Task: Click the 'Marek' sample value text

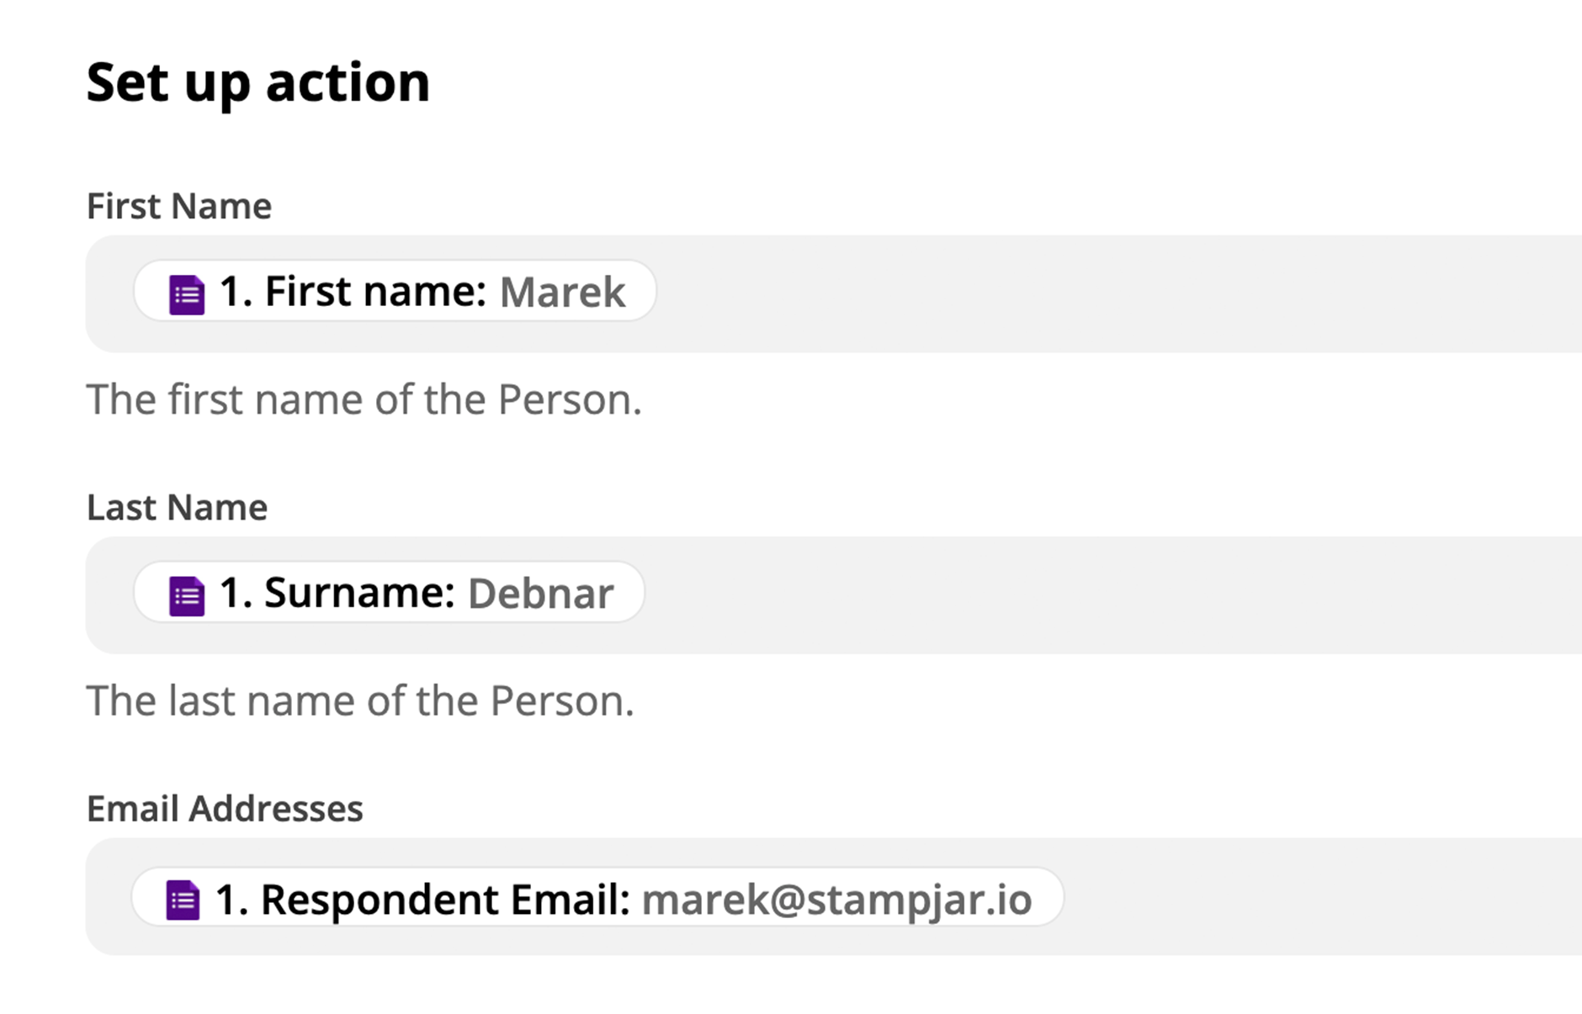Action: pyautogui.click(x=562, y=293)
